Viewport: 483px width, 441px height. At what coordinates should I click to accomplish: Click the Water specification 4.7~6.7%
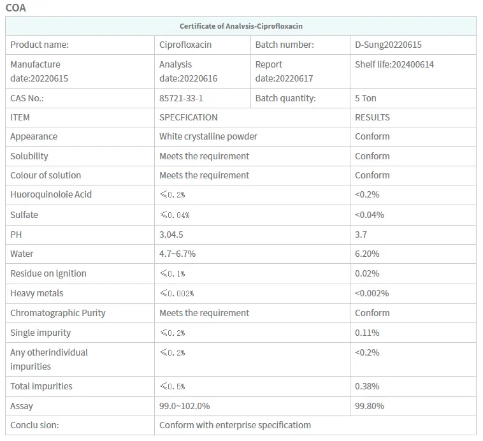(178, 254)
